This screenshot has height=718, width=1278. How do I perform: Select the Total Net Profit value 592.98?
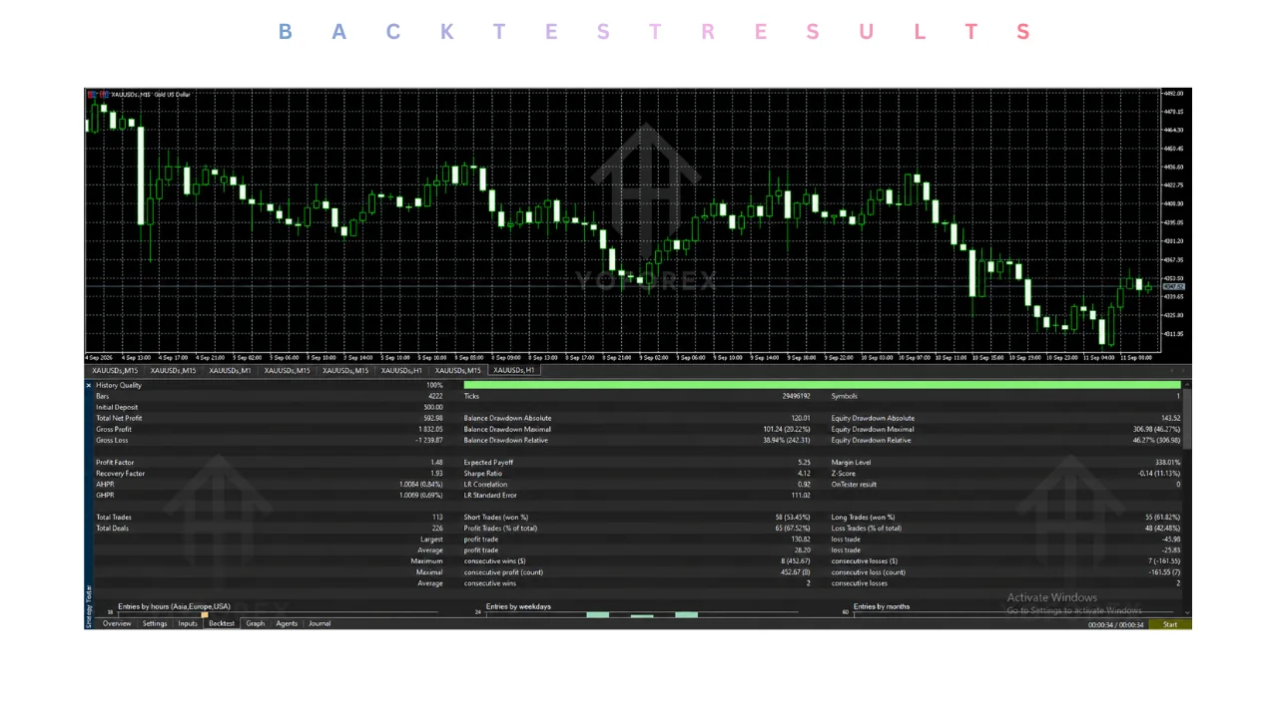tap(432, 418)
